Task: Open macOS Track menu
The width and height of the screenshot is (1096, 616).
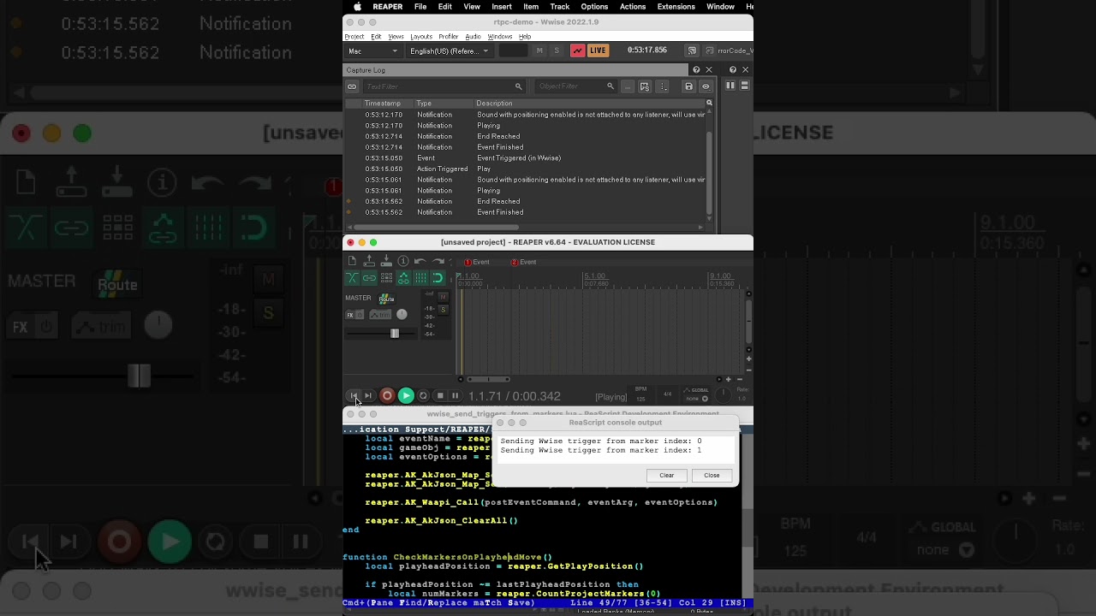Action: [x=560, y=7]
